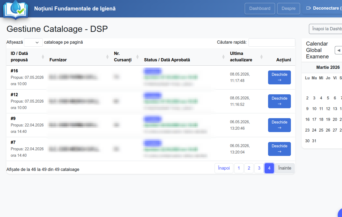Sort by Nr. Cursanți column arrows
Viewport: 342px width, 217px height.
137,57
